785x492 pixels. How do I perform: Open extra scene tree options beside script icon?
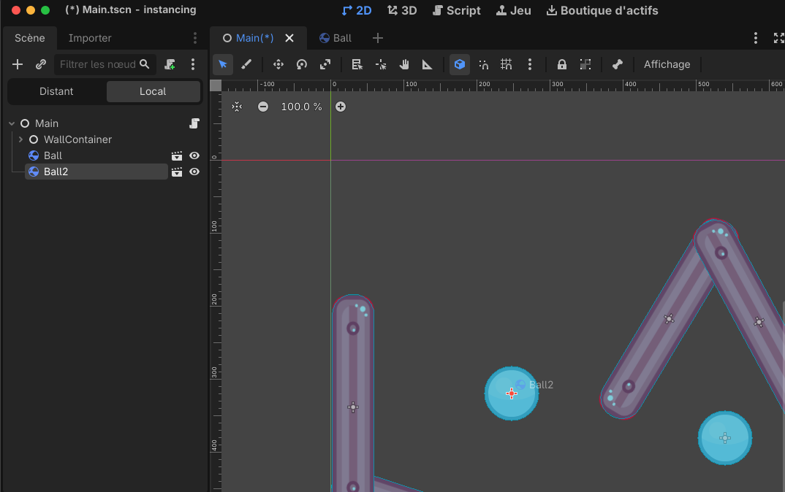pyautogui.click(x=193, y=64)
